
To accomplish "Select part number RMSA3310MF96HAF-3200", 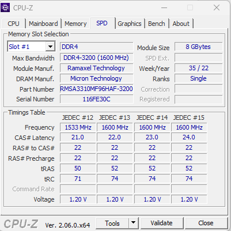I will coord(96,89).
